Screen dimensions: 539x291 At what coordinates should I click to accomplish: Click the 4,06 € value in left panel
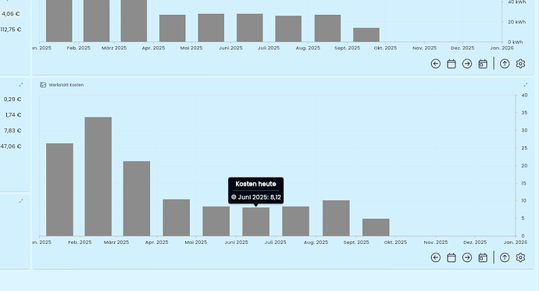11,14
